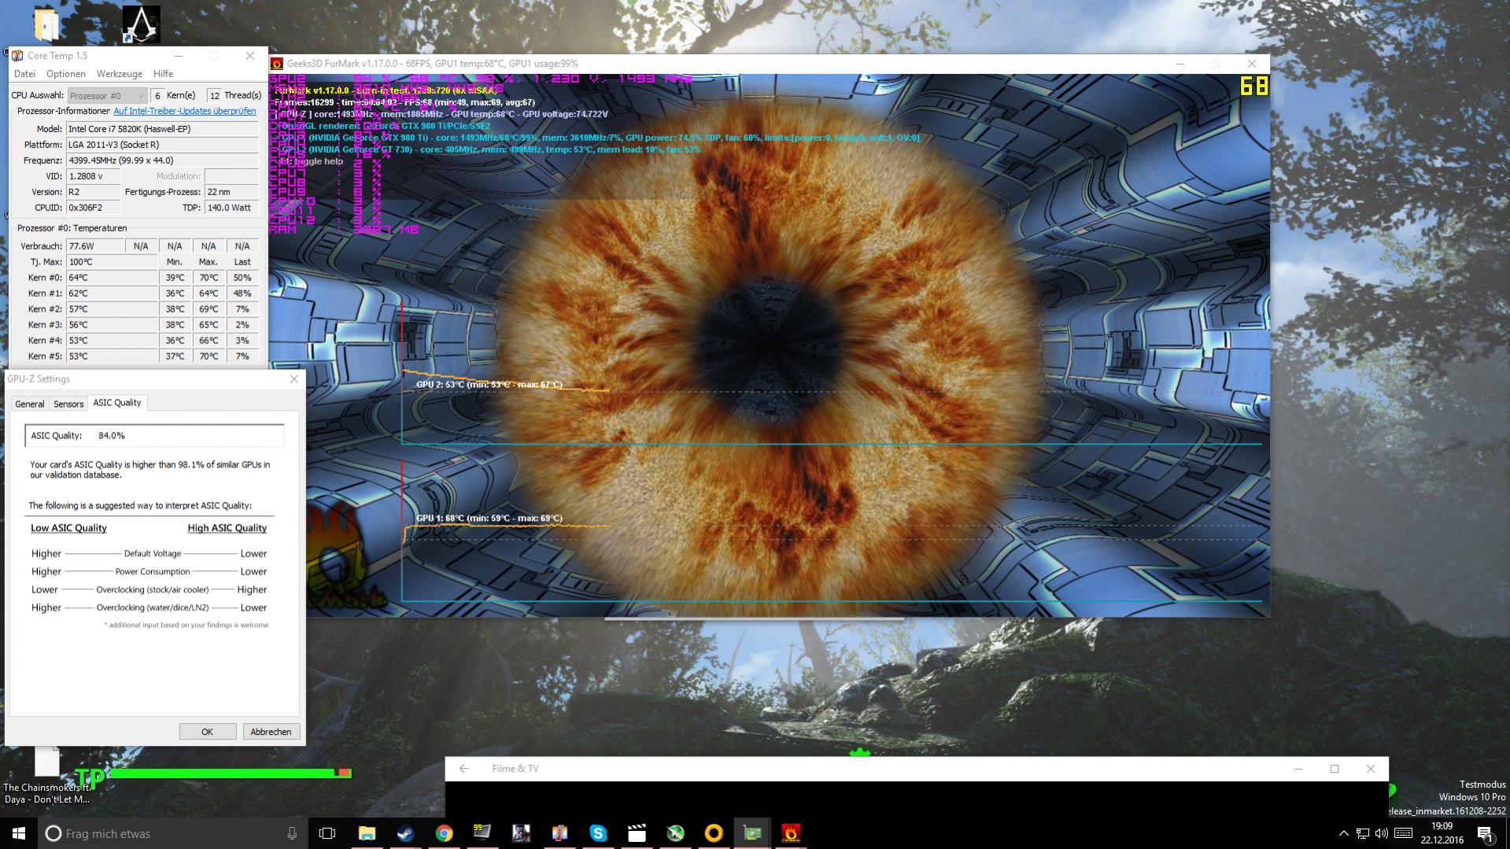Open the Xbox app from the taskbar
The width and height of the screenshot is (1510, 849).
point(675,833)
